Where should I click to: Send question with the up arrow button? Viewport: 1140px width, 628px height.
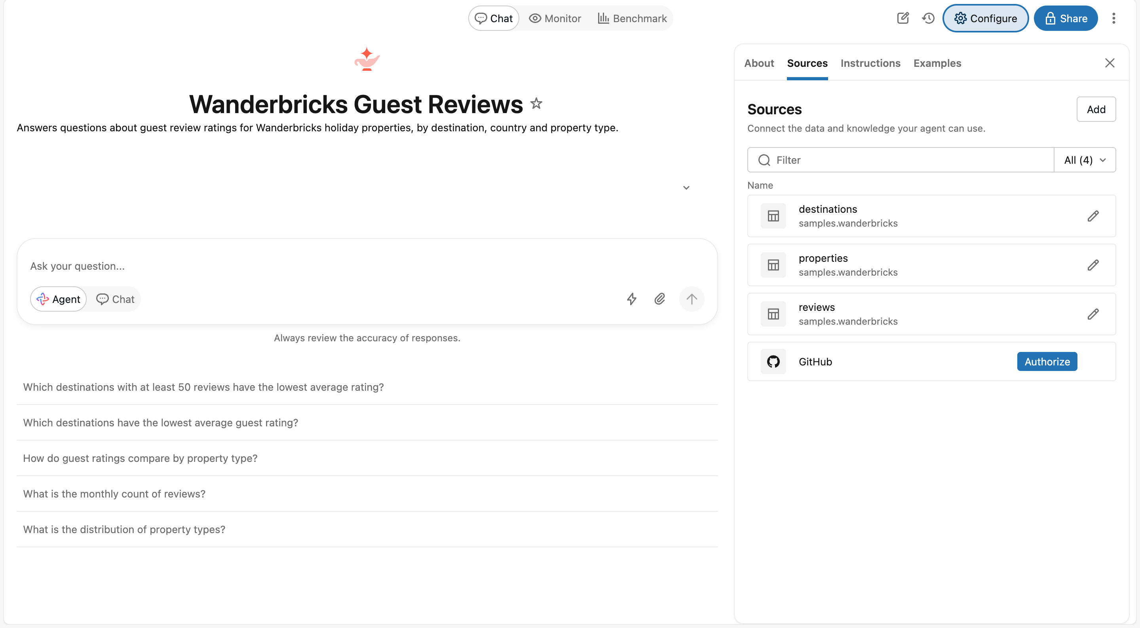[x=691, y=299]
